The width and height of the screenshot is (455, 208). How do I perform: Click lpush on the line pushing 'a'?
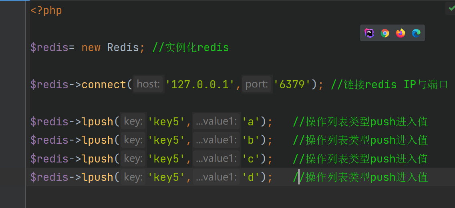pos(97,122)
